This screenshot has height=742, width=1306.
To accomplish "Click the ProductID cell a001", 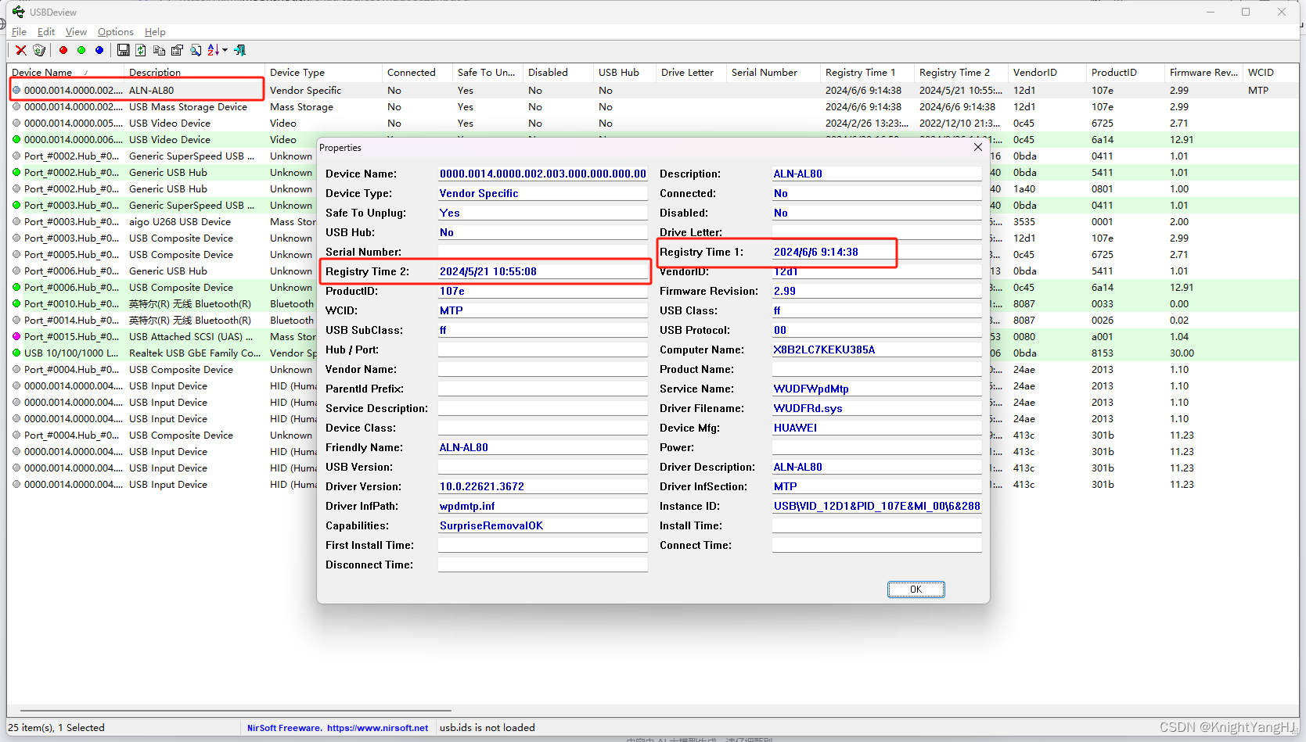I will point(1103,336).
